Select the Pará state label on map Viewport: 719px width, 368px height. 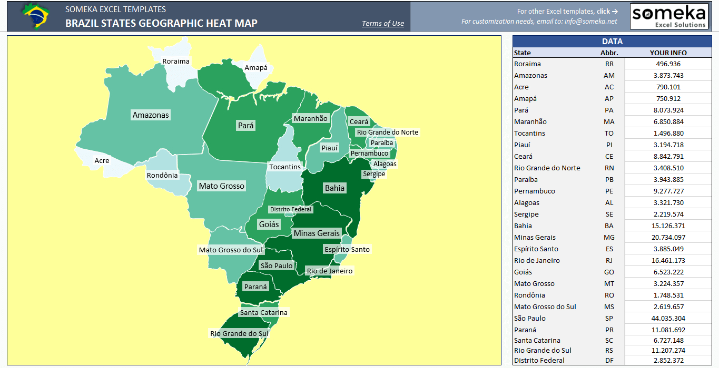point(246,126)
